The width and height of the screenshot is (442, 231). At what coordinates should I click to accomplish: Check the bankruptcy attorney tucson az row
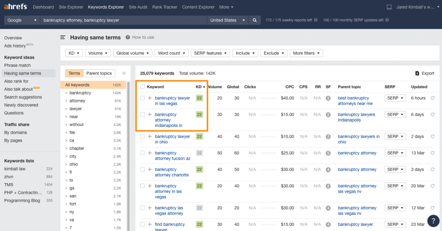(x=142, y=153)
